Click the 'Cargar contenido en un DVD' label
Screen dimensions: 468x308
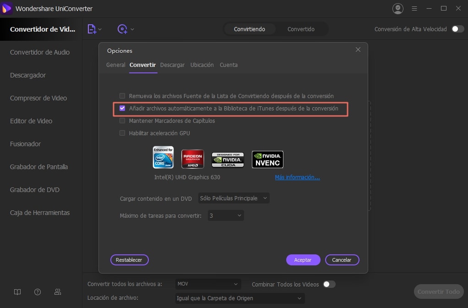pos(156,198)
